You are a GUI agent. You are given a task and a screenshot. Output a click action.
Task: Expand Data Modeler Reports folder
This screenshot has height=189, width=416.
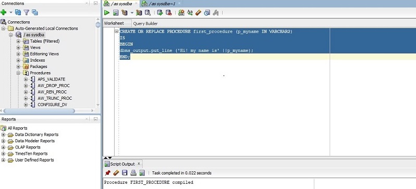pyautogui.click(x=3, y=141)
